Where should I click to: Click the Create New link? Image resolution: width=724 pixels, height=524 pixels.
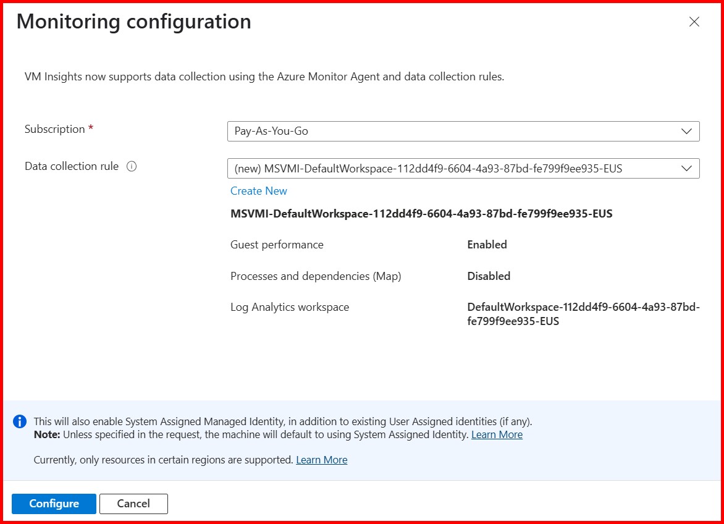(259, 191)
